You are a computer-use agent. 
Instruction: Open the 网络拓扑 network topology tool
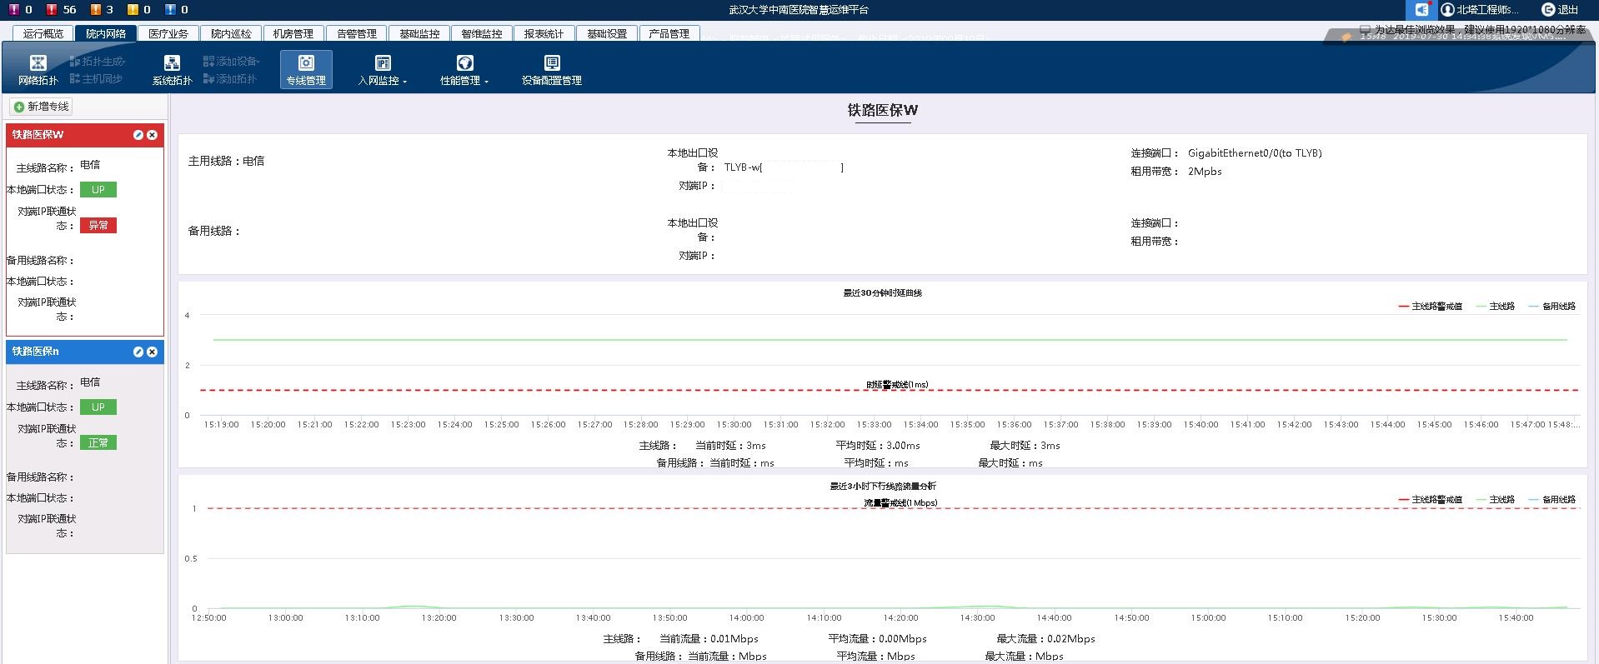[x=38, y=69]
